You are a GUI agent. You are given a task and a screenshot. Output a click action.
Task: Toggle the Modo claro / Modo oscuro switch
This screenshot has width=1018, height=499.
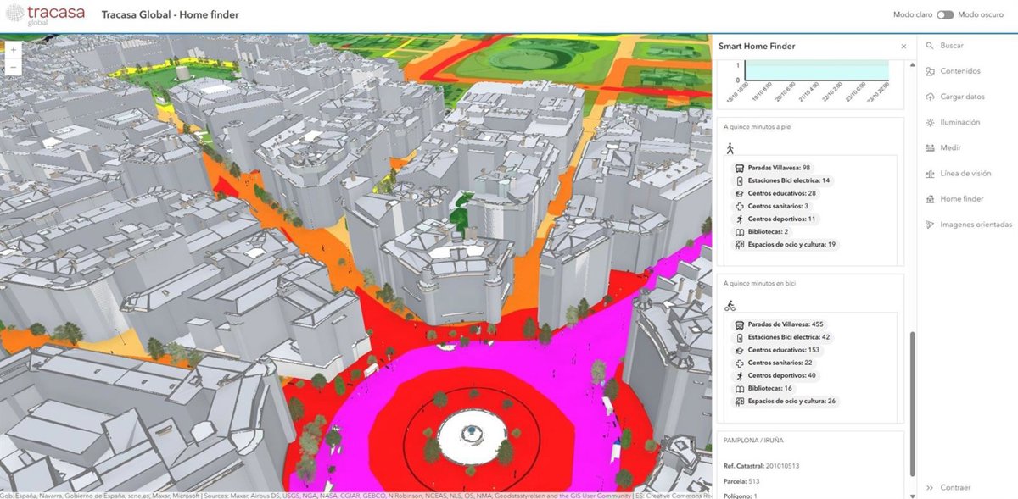coord(945,14)
